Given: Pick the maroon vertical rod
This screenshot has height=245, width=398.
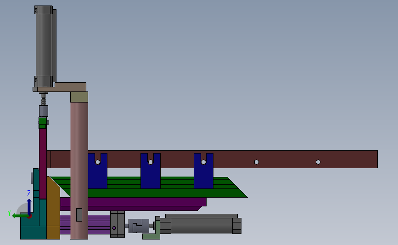Looking at the screenshot, I should (43, 164).
